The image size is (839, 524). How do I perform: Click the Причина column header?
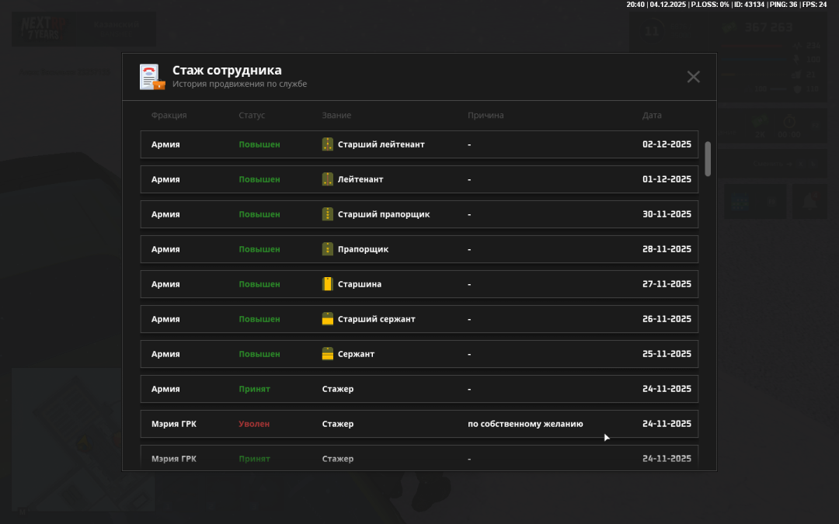point(486,116)
